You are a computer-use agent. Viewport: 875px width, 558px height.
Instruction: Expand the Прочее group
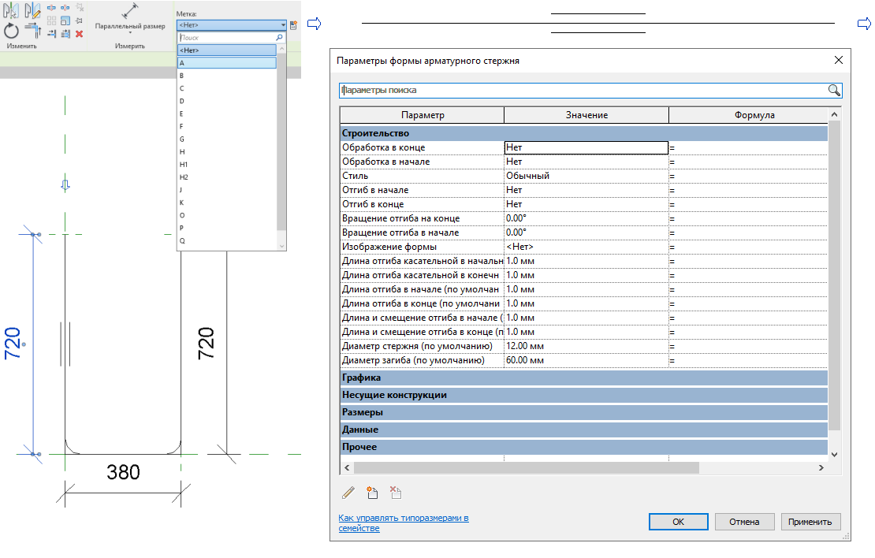point(583,447)
